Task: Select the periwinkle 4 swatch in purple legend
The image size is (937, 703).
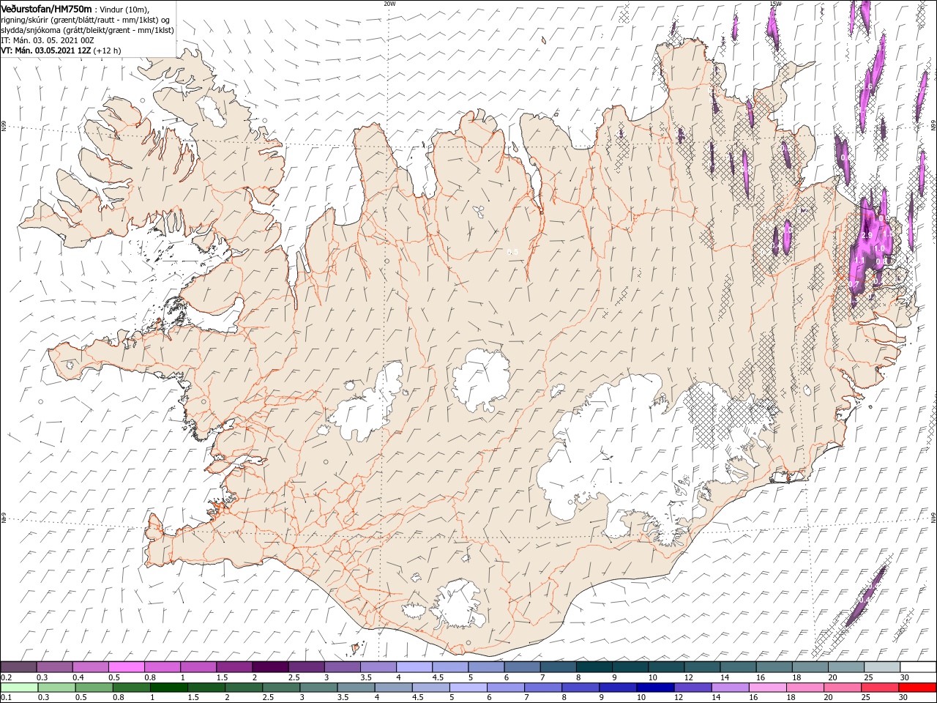Action: [414, 667]
